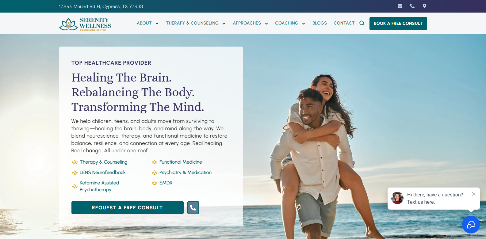Expand the Therapy & Counseling menu chevron
This screenshot has width=486, height=239.
click(224, 24)
